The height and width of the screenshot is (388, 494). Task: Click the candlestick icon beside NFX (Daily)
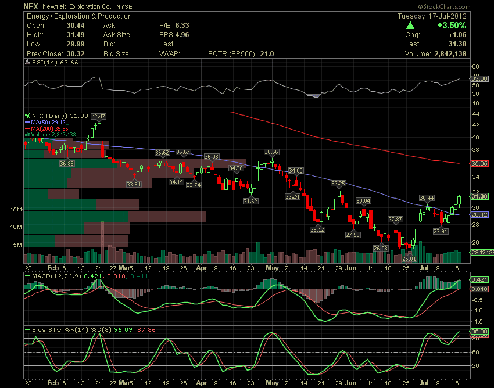point(28,116)
